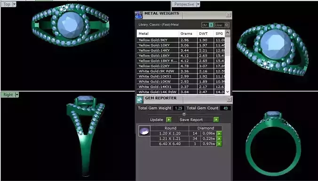Click the 3.07 DWT cell
Viewport: 318px width, 181px height.
coord(205,66)
